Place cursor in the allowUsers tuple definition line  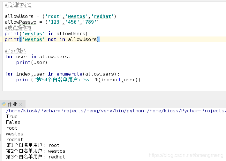point(60,16)
